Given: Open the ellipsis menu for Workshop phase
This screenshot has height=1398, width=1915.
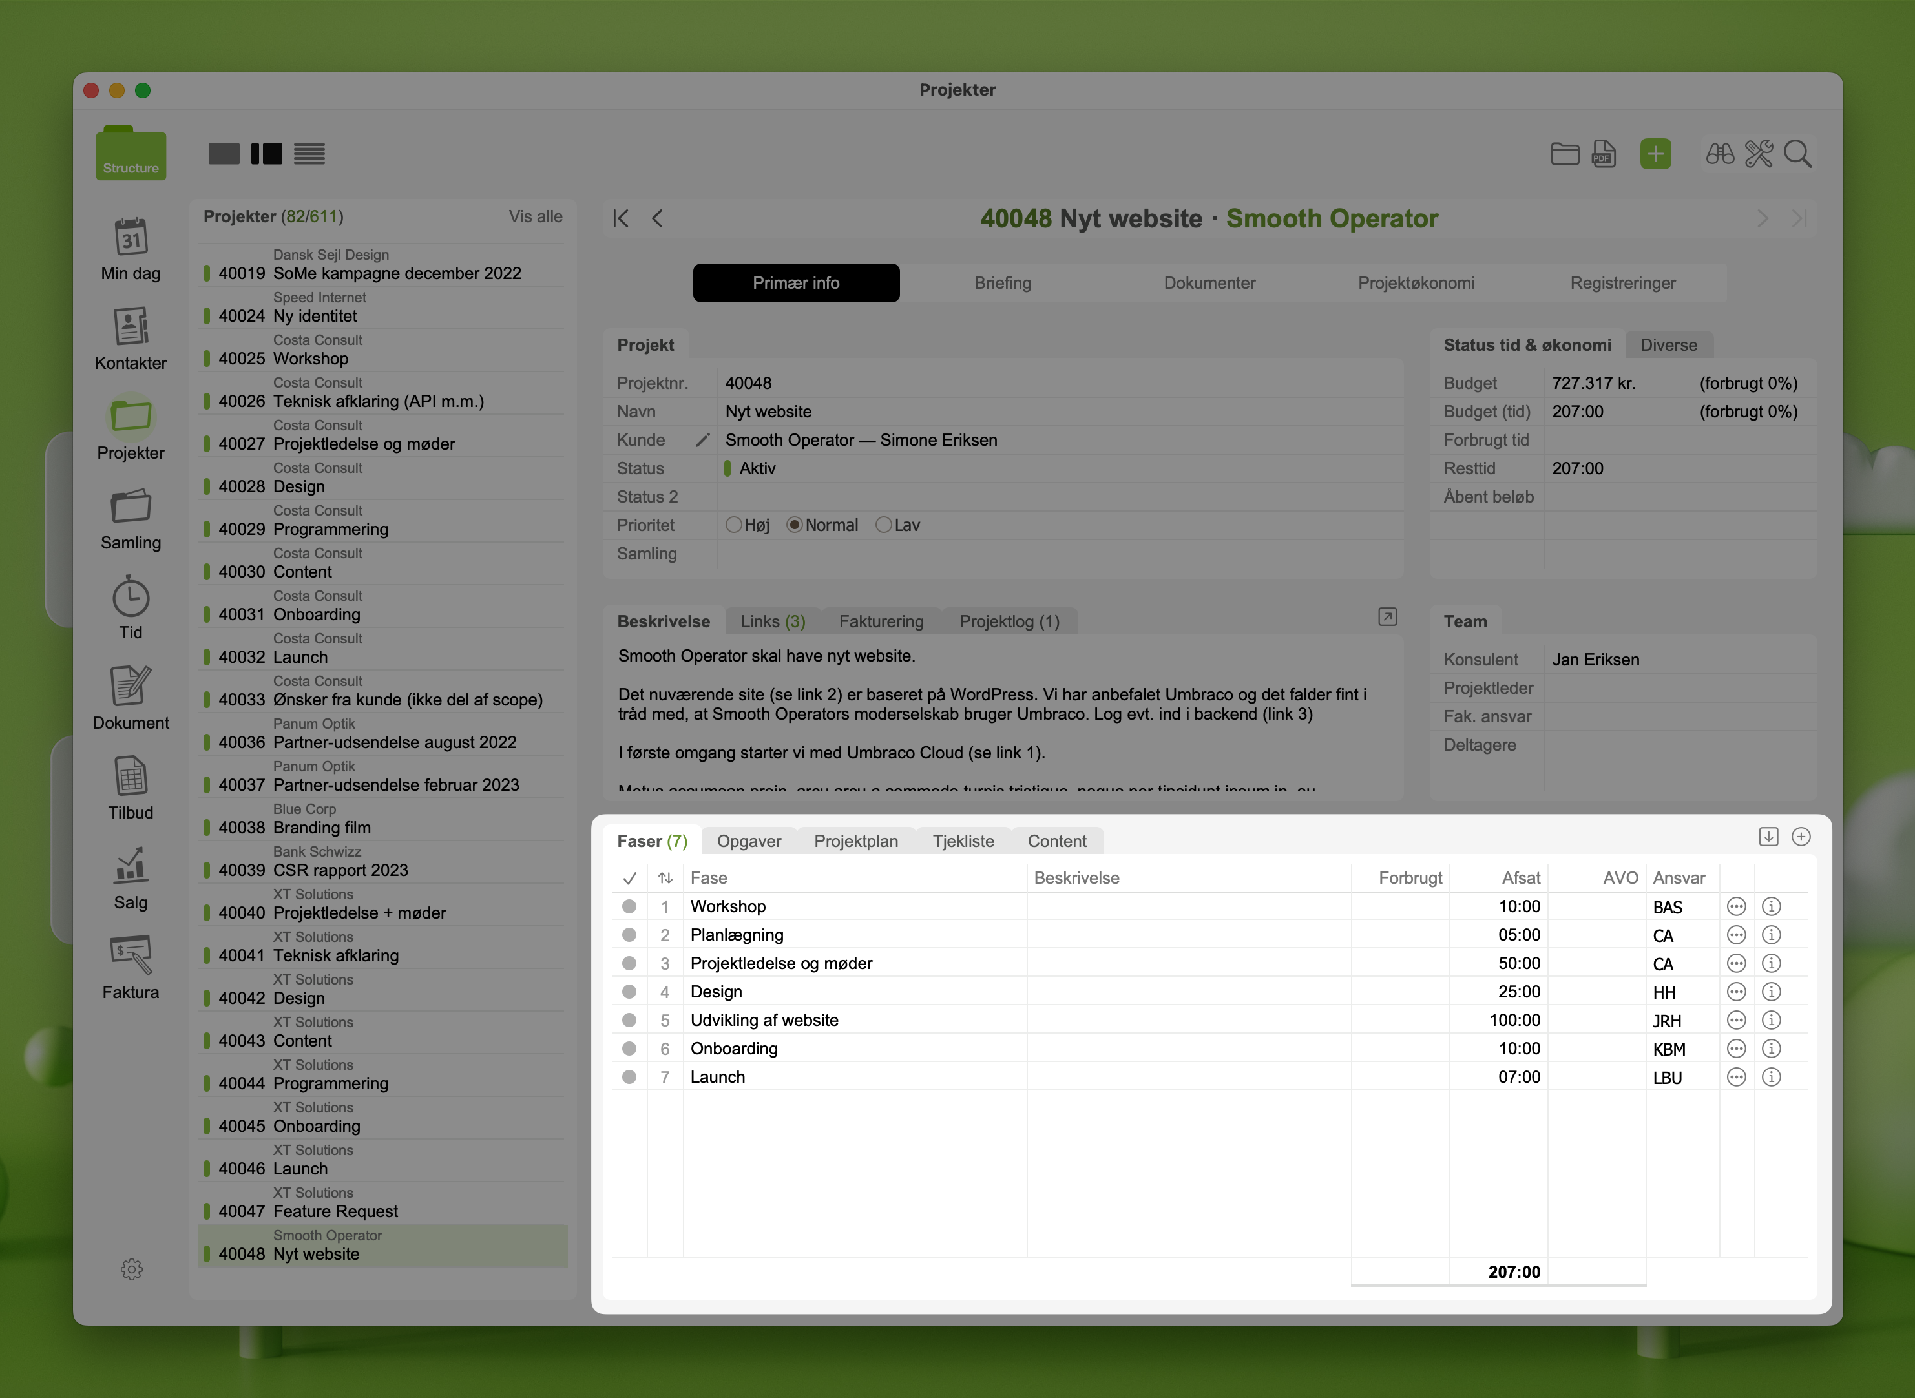Looking at the screenshot, I should 1735,906.
